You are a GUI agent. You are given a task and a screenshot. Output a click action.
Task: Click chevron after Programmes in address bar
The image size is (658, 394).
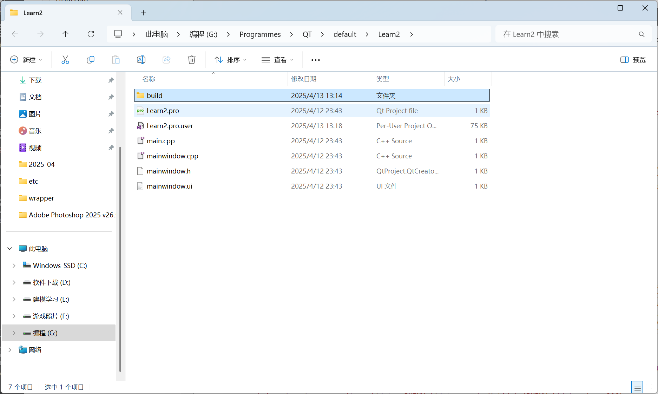pyautogui.click(x=291, y=34)
